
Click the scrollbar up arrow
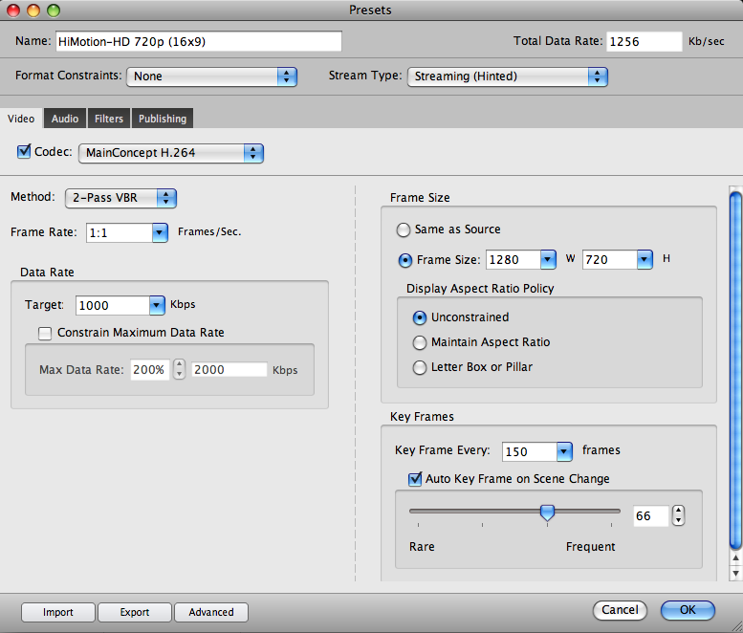(x=735, y=558)
